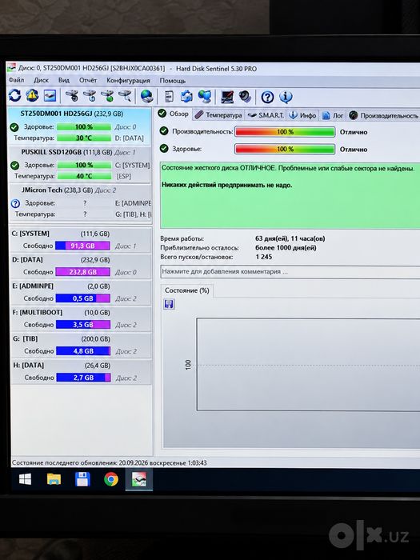The image size is (420, 560).
Task: Open the Помощь menu
Action: point(173,80)
